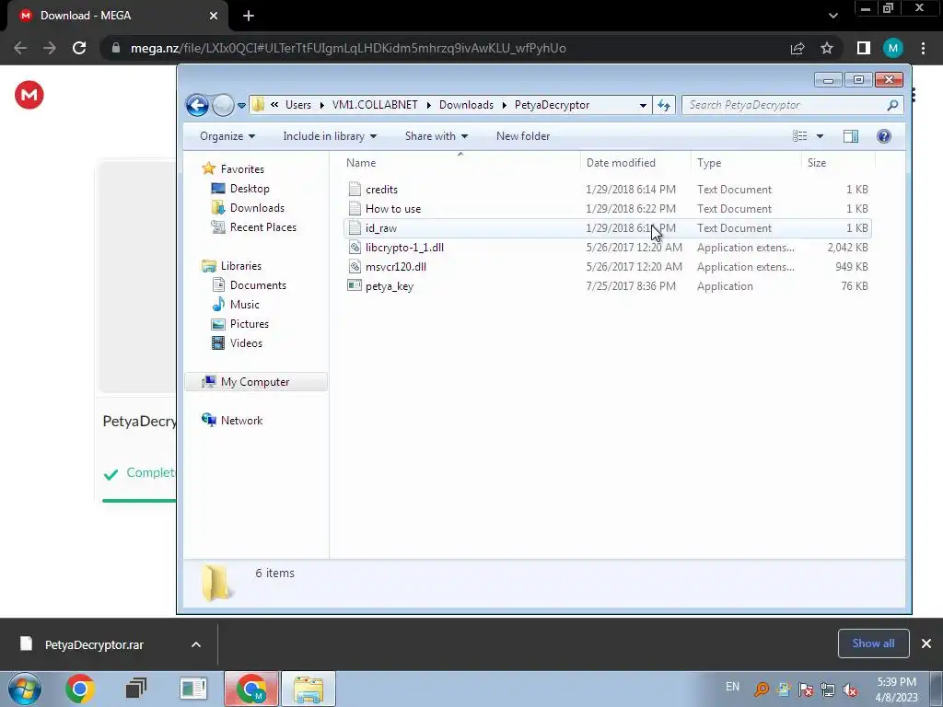Click Explorer forward navigation arrow
This screenshot has height=707, width=943.
[x=223, y=105]
